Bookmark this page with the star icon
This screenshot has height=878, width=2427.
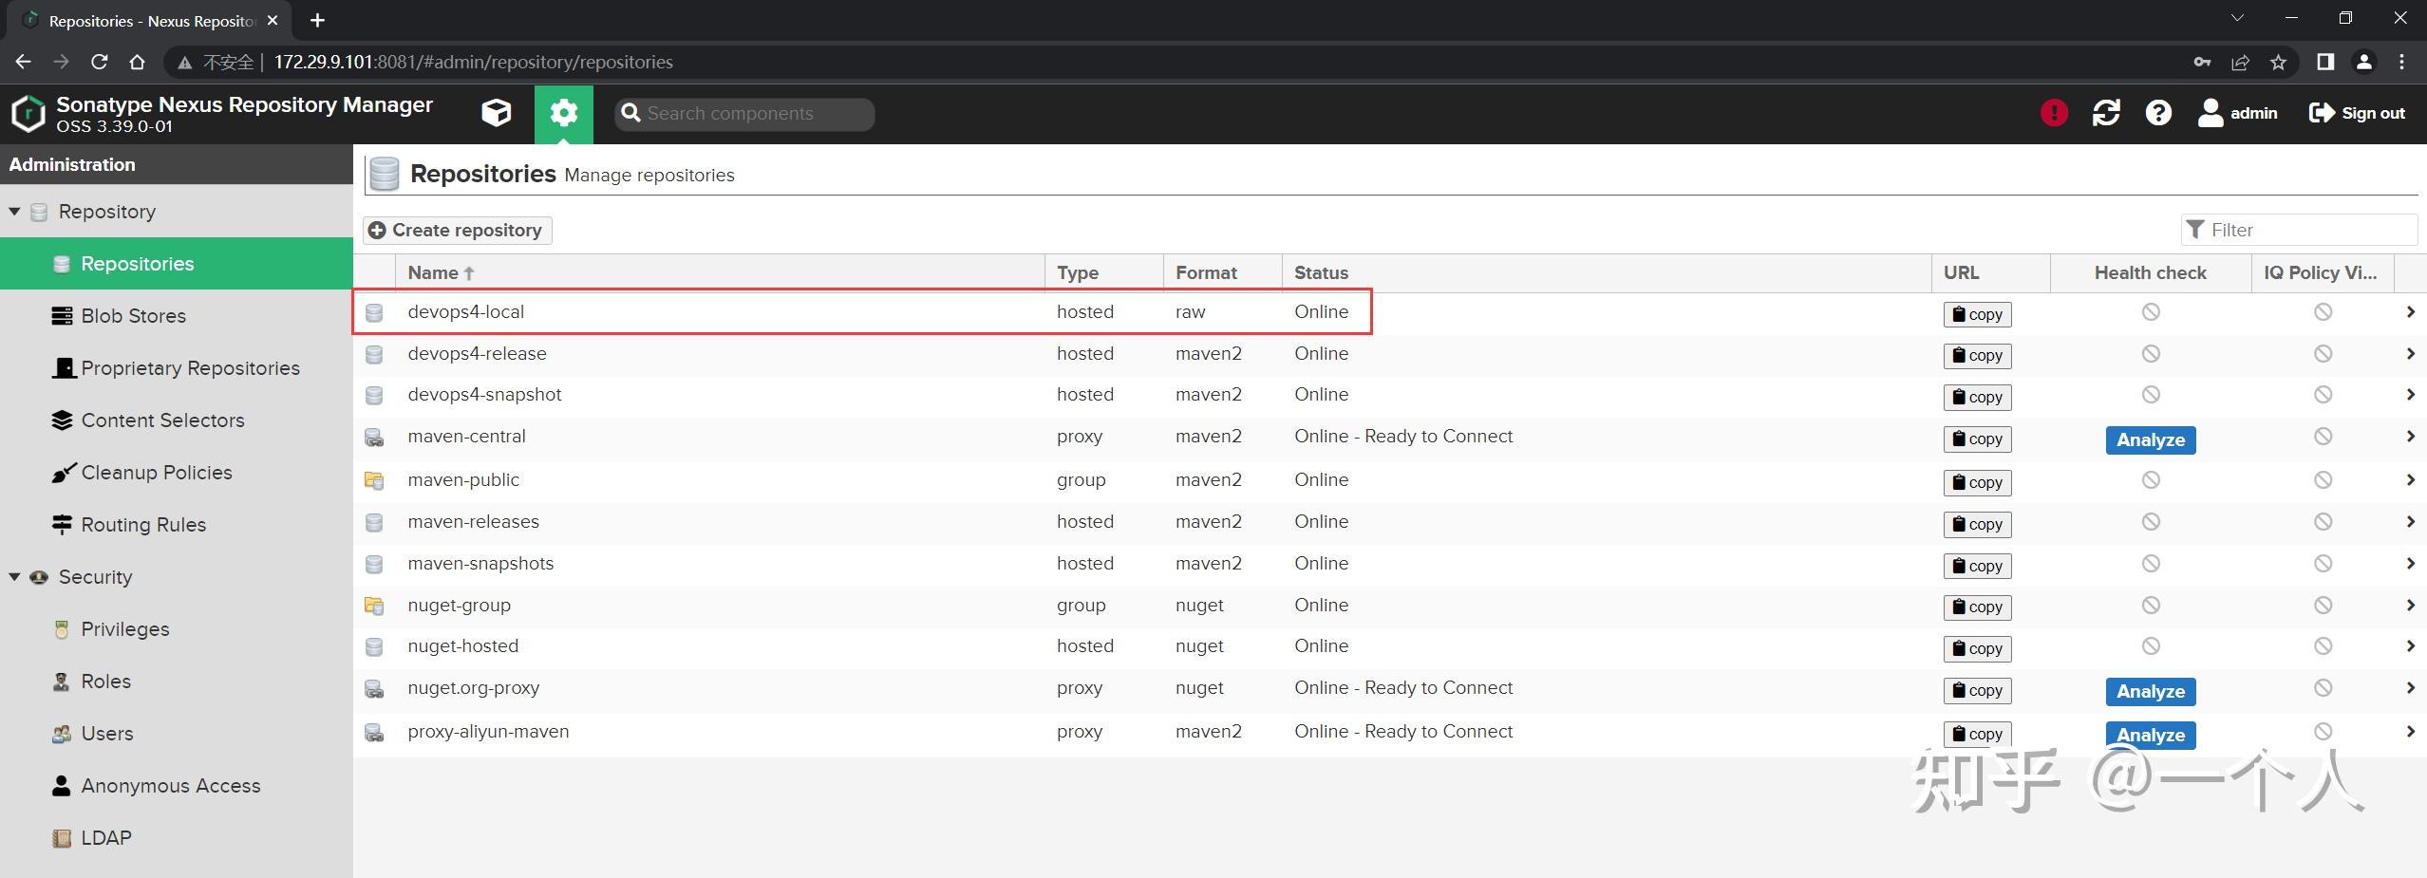coord(2278,63)
